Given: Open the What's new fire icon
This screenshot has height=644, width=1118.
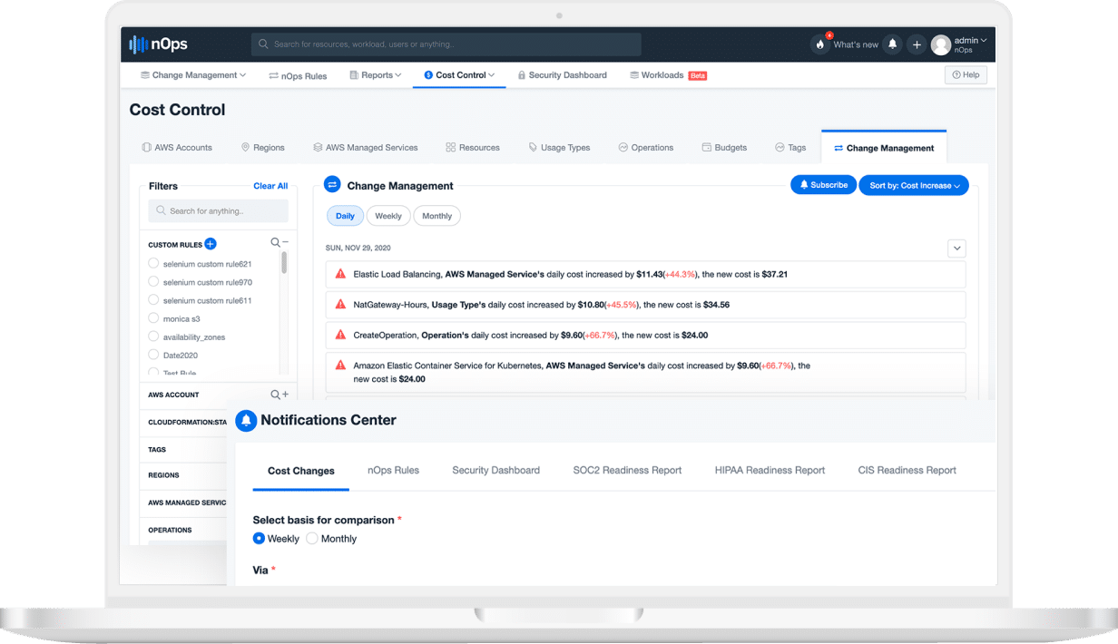Looking at the screenshot, I should click(x=820, y=44).
